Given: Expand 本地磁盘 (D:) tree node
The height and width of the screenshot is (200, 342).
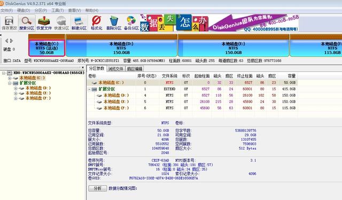Looking at the screenshot, I should point(15,88).
